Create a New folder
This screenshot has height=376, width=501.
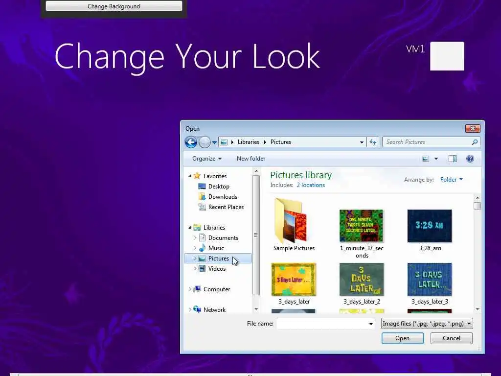pos(251,159)
